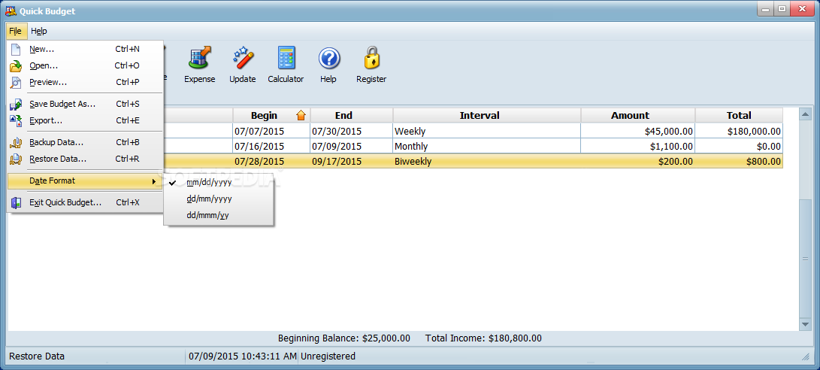Click the Quick Budget title bar app icon
This screenshot has height=370, width=820.
coord(10,11)
